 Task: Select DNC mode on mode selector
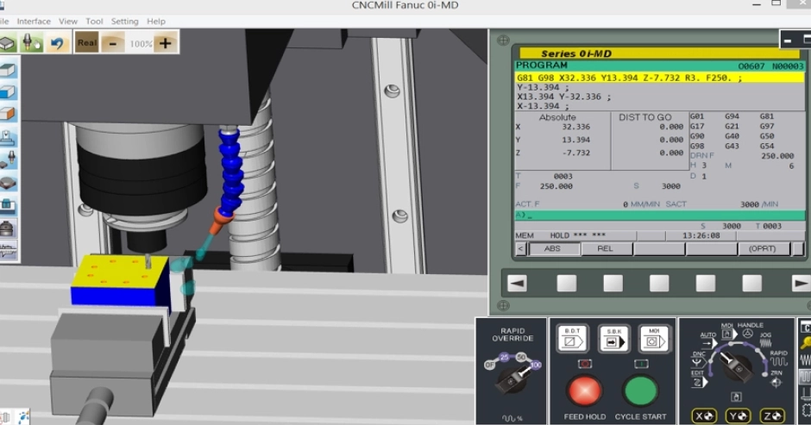pos(699,359)
